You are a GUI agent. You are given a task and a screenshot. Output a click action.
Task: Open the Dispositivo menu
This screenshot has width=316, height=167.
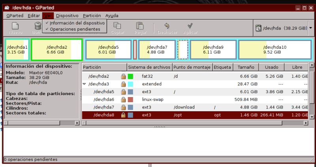[67, 16]
